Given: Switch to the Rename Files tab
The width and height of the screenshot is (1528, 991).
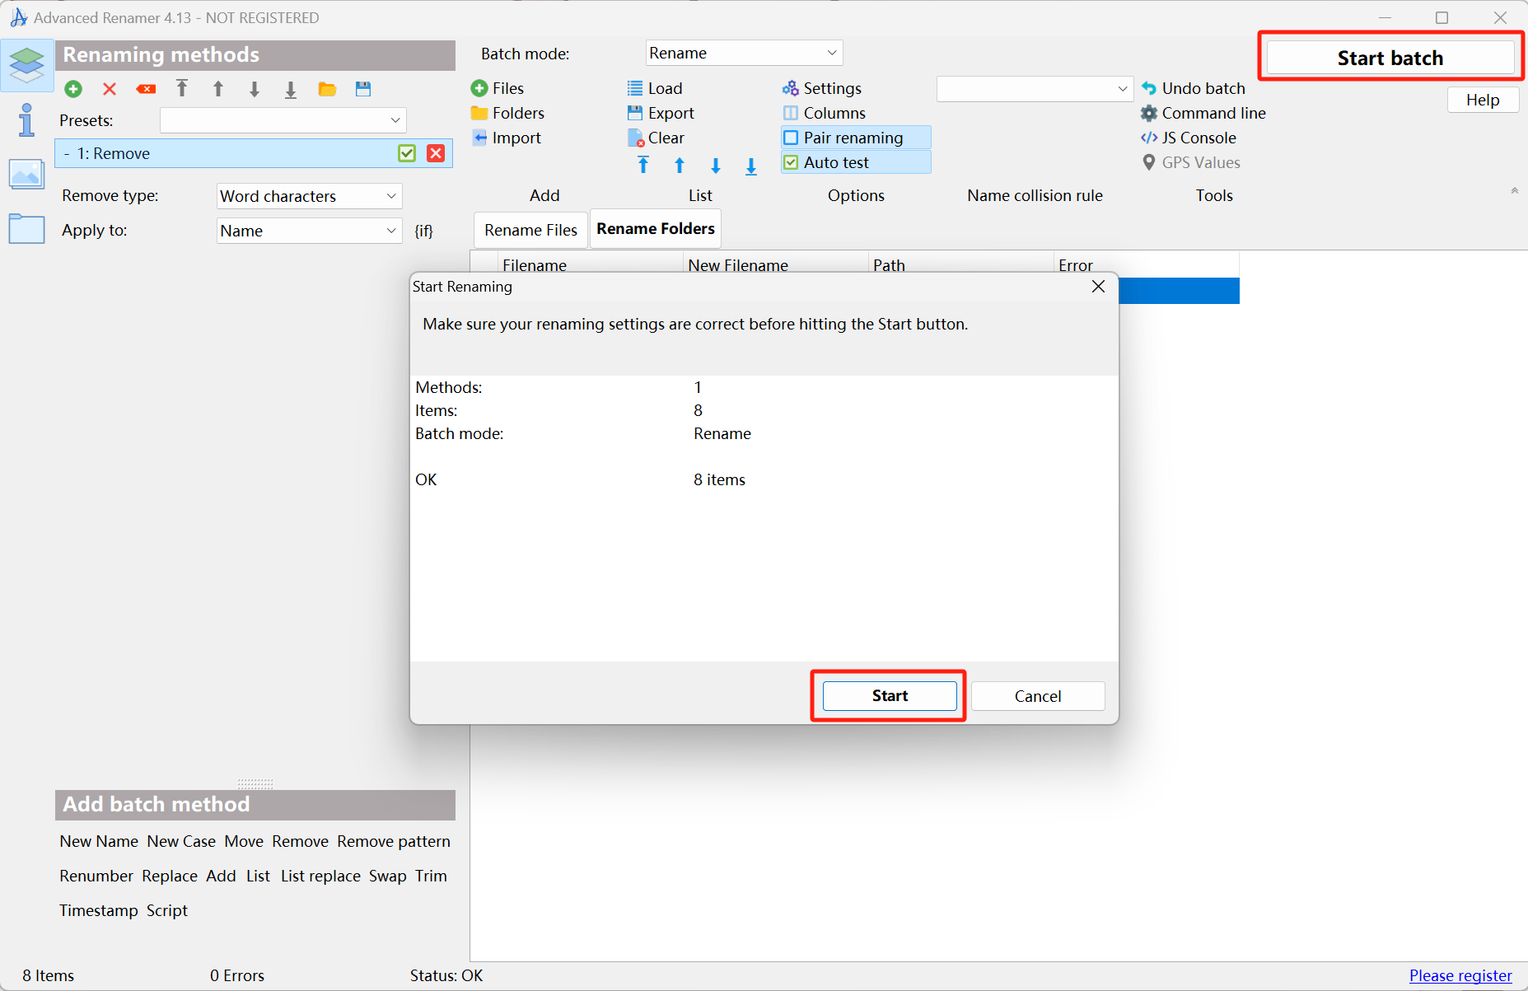Looking at the screenshot, I should tap(530, 230).
